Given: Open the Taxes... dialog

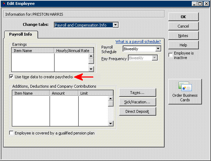Looking at the screenshot, I should (137, 93).
